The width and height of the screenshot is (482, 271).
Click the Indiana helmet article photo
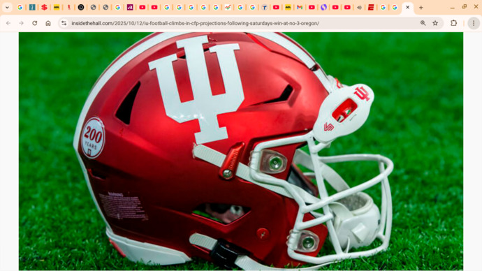[x=241, y=151]
